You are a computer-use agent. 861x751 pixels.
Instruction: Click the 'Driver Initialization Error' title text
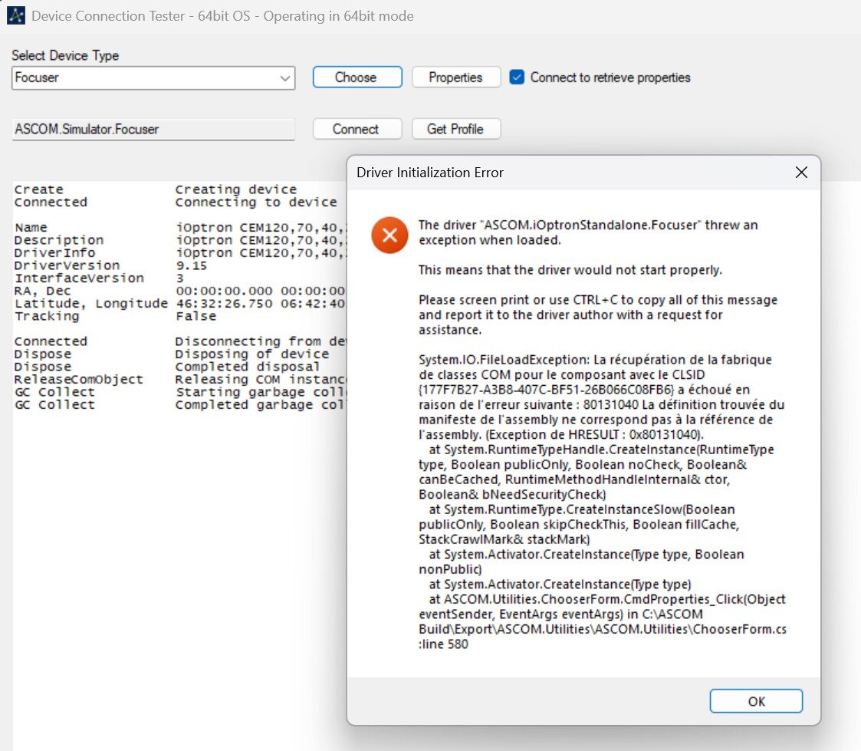pos(430,173)
